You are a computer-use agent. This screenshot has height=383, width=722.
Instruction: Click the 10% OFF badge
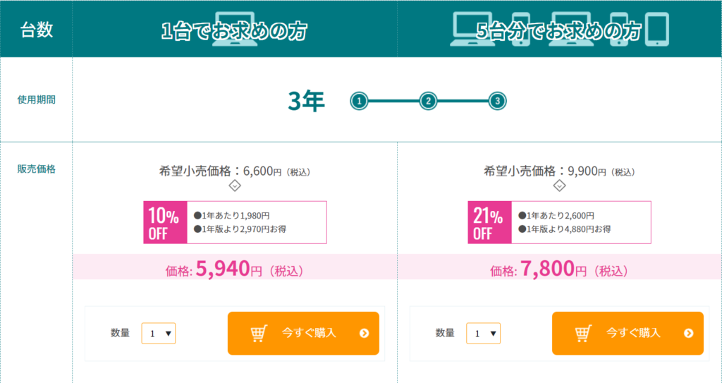point(165,222)
